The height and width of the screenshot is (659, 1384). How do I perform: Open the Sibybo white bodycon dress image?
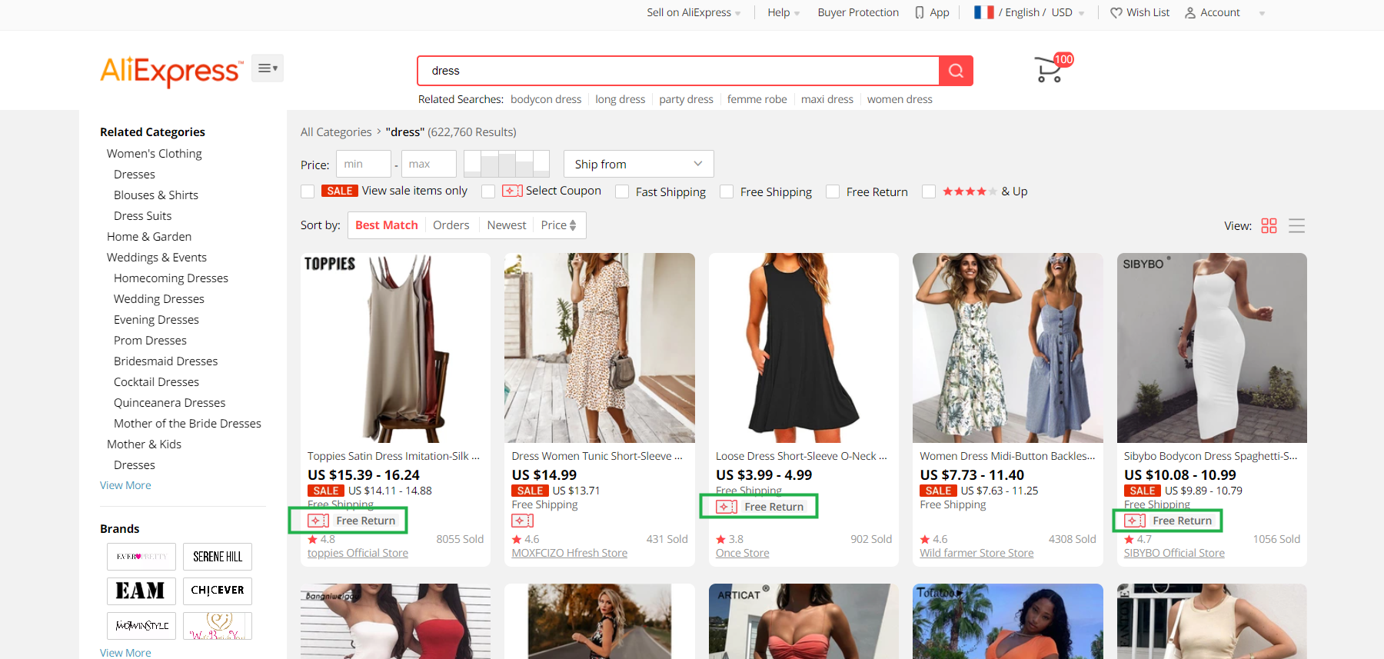pyautogui.click(x=1212, y=348)
